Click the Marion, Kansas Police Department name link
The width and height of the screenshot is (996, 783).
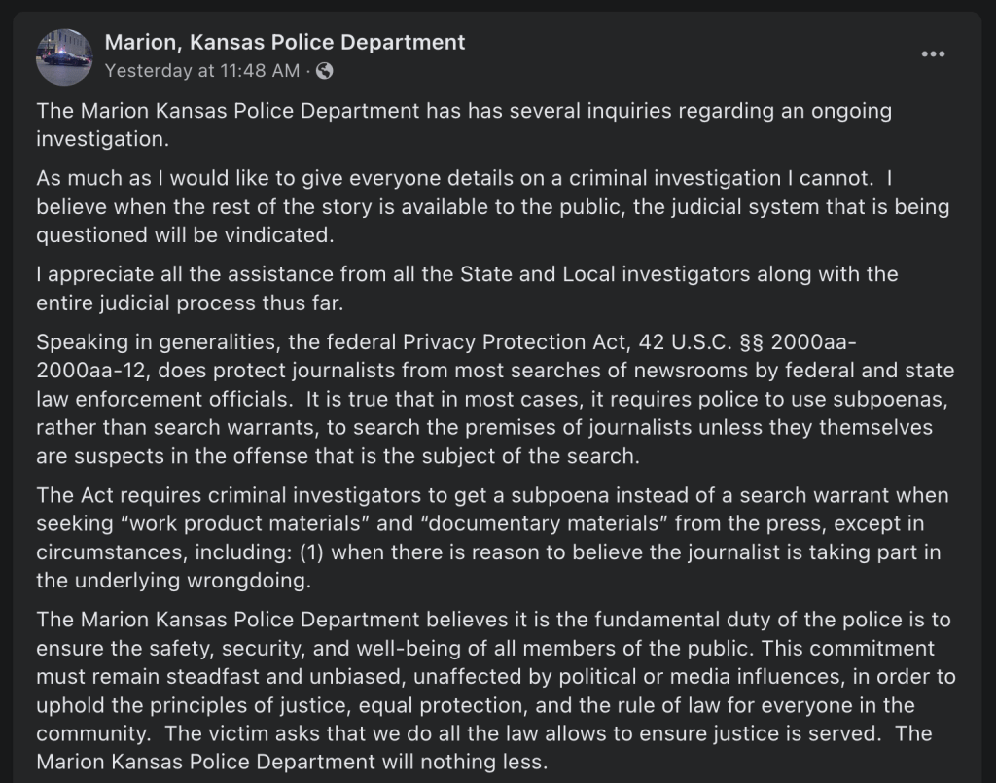tap(282, 42)
